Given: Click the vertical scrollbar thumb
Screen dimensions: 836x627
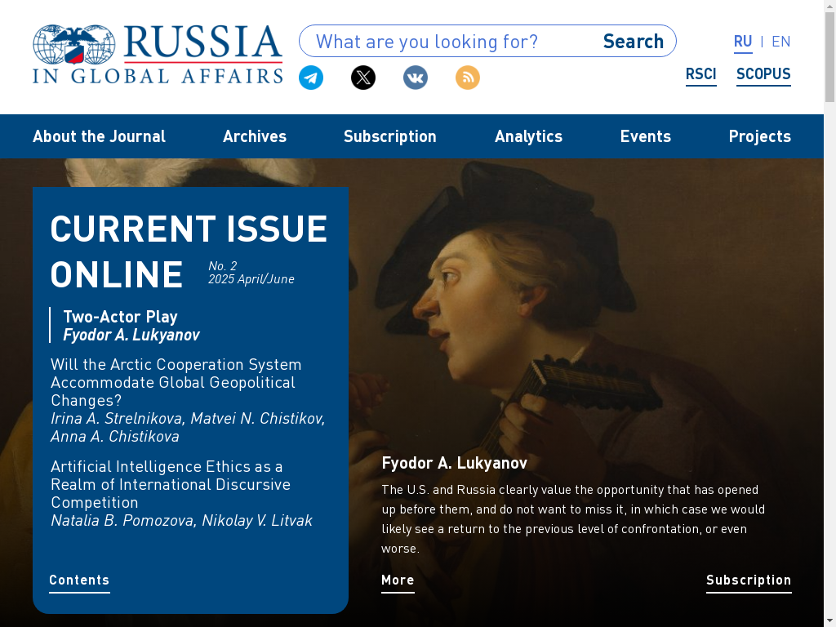Looking at the screenshot, I should click(829, 57).
